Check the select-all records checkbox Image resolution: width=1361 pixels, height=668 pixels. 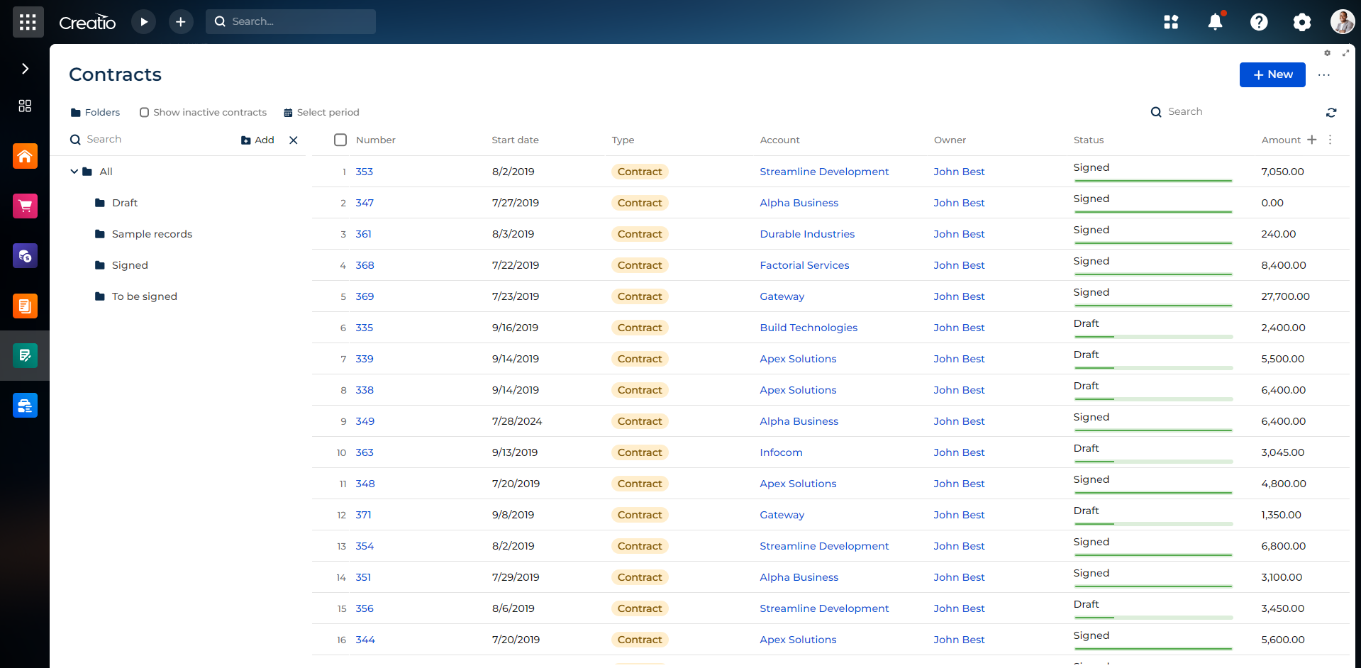coord(340,140)
